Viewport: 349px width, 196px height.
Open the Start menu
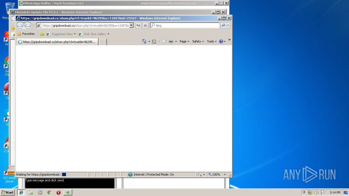[7, 192]
